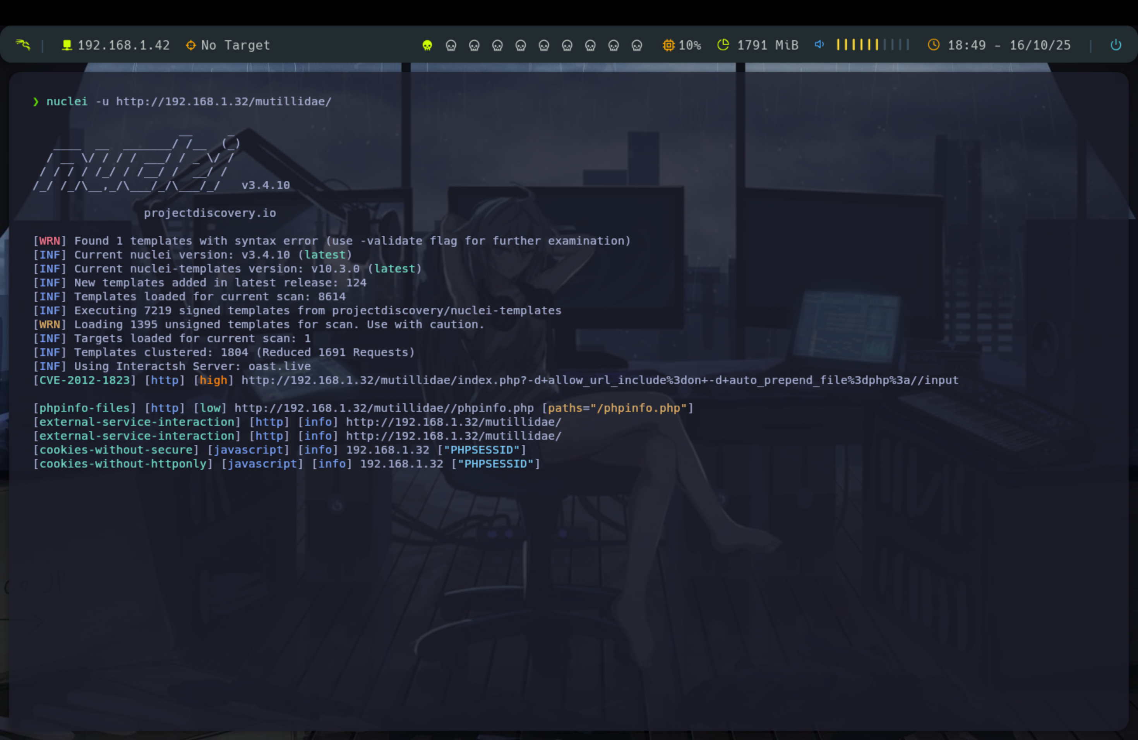This screenshot has height=740, width=1138.
Task: Click the 1791 MiB memory readout
Action: (x=768, y=45)
